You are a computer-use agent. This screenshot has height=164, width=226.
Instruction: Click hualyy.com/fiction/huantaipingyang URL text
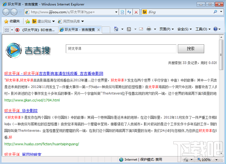[42, 144]
